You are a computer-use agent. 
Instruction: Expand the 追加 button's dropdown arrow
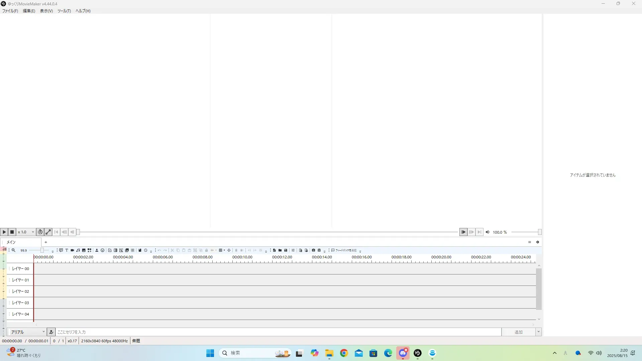(x=538, y=332)
